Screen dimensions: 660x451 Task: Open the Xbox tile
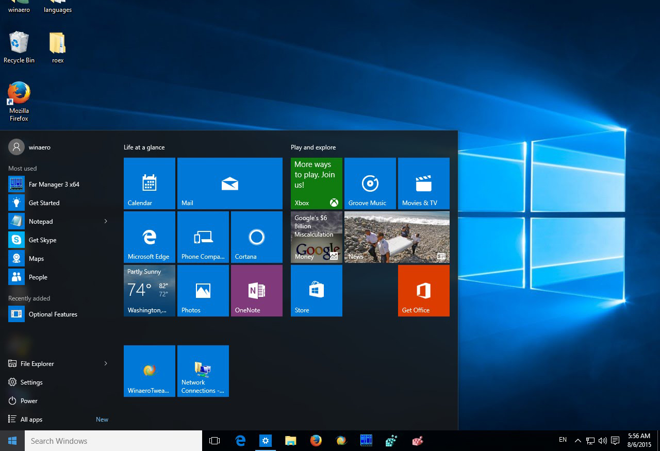coord(317,183)
